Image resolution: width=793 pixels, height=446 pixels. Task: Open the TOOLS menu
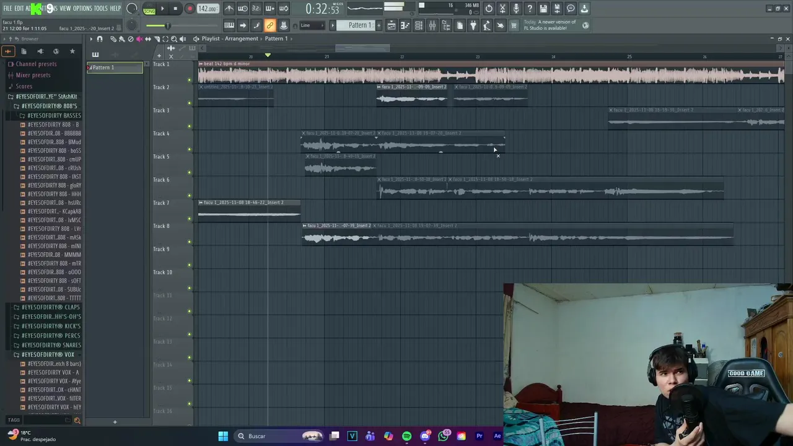(x=100, y=9)
